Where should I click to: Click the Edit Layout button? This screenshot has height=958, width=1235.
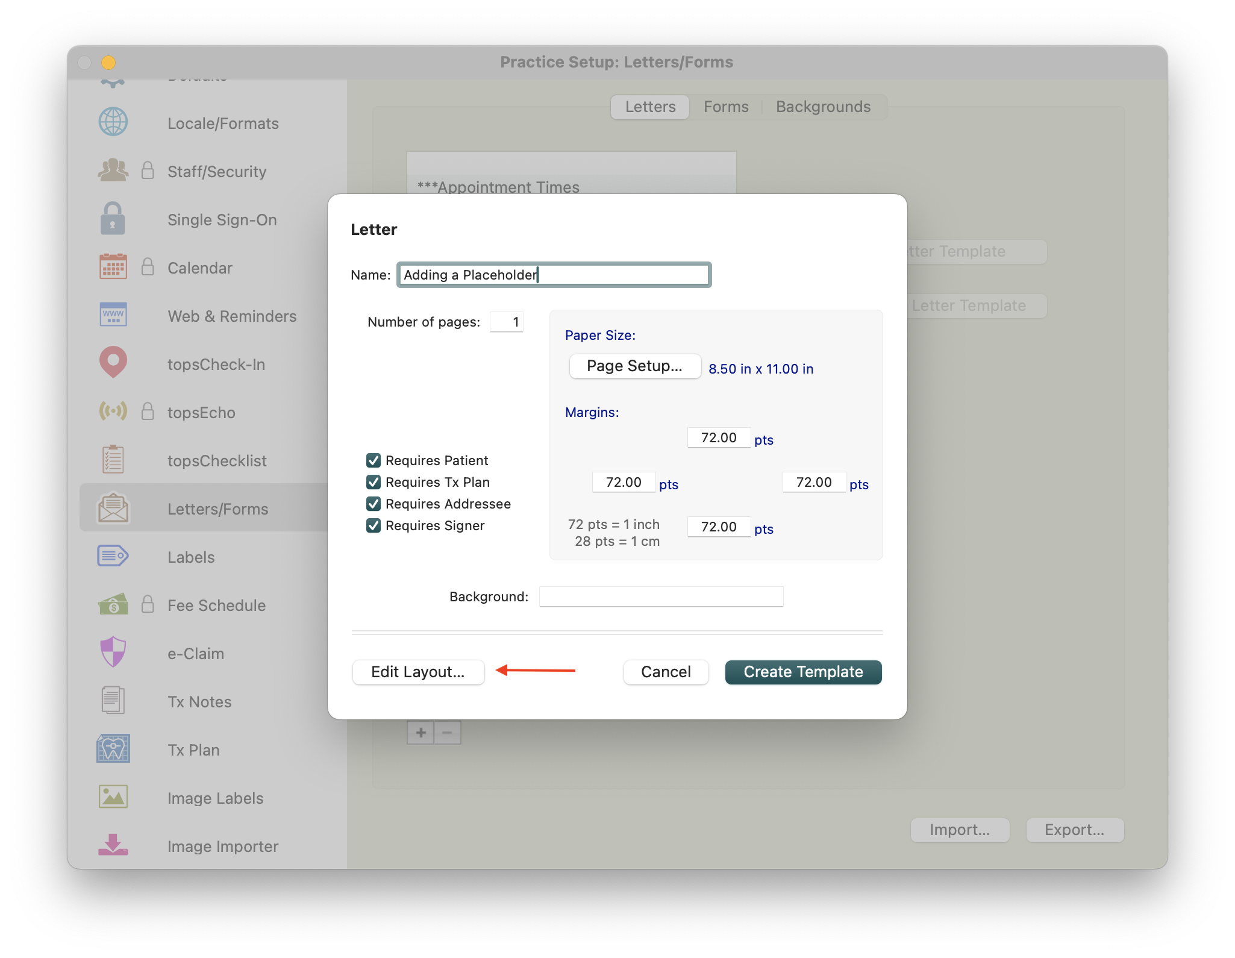[x=418, y=672]
